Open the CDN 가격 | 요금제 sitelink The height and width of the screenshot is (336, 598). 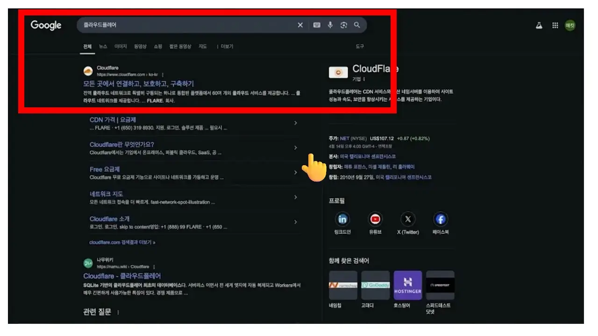(113, 120)
